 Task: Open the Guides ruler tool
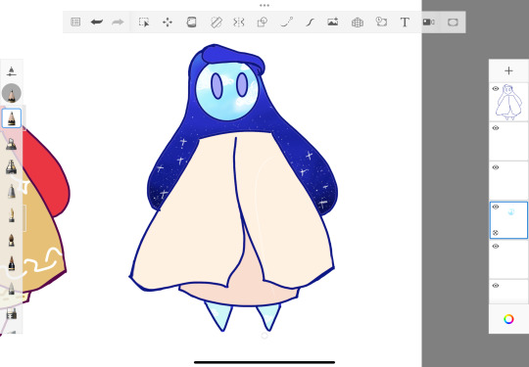216,23
